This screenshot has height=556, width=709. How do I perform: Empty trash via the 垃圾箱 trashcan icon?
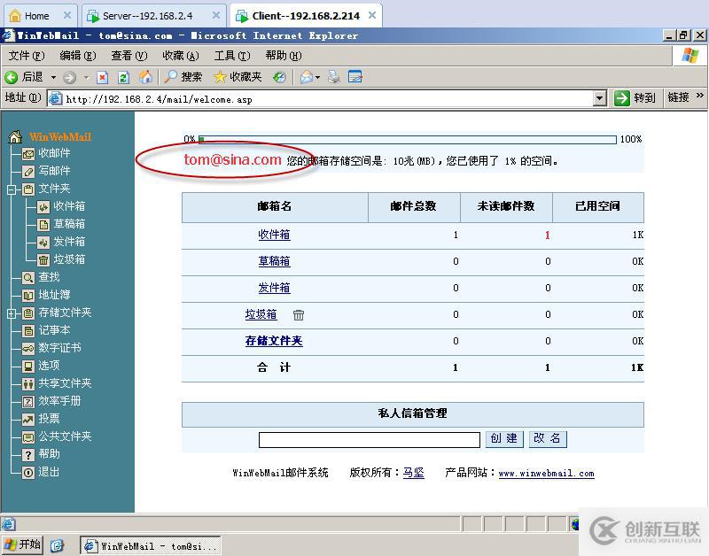click(299, 314)
